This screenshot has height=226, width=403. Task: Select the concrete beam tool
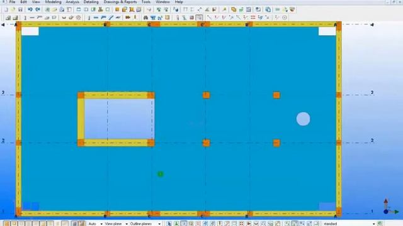(x=32, y=18)
